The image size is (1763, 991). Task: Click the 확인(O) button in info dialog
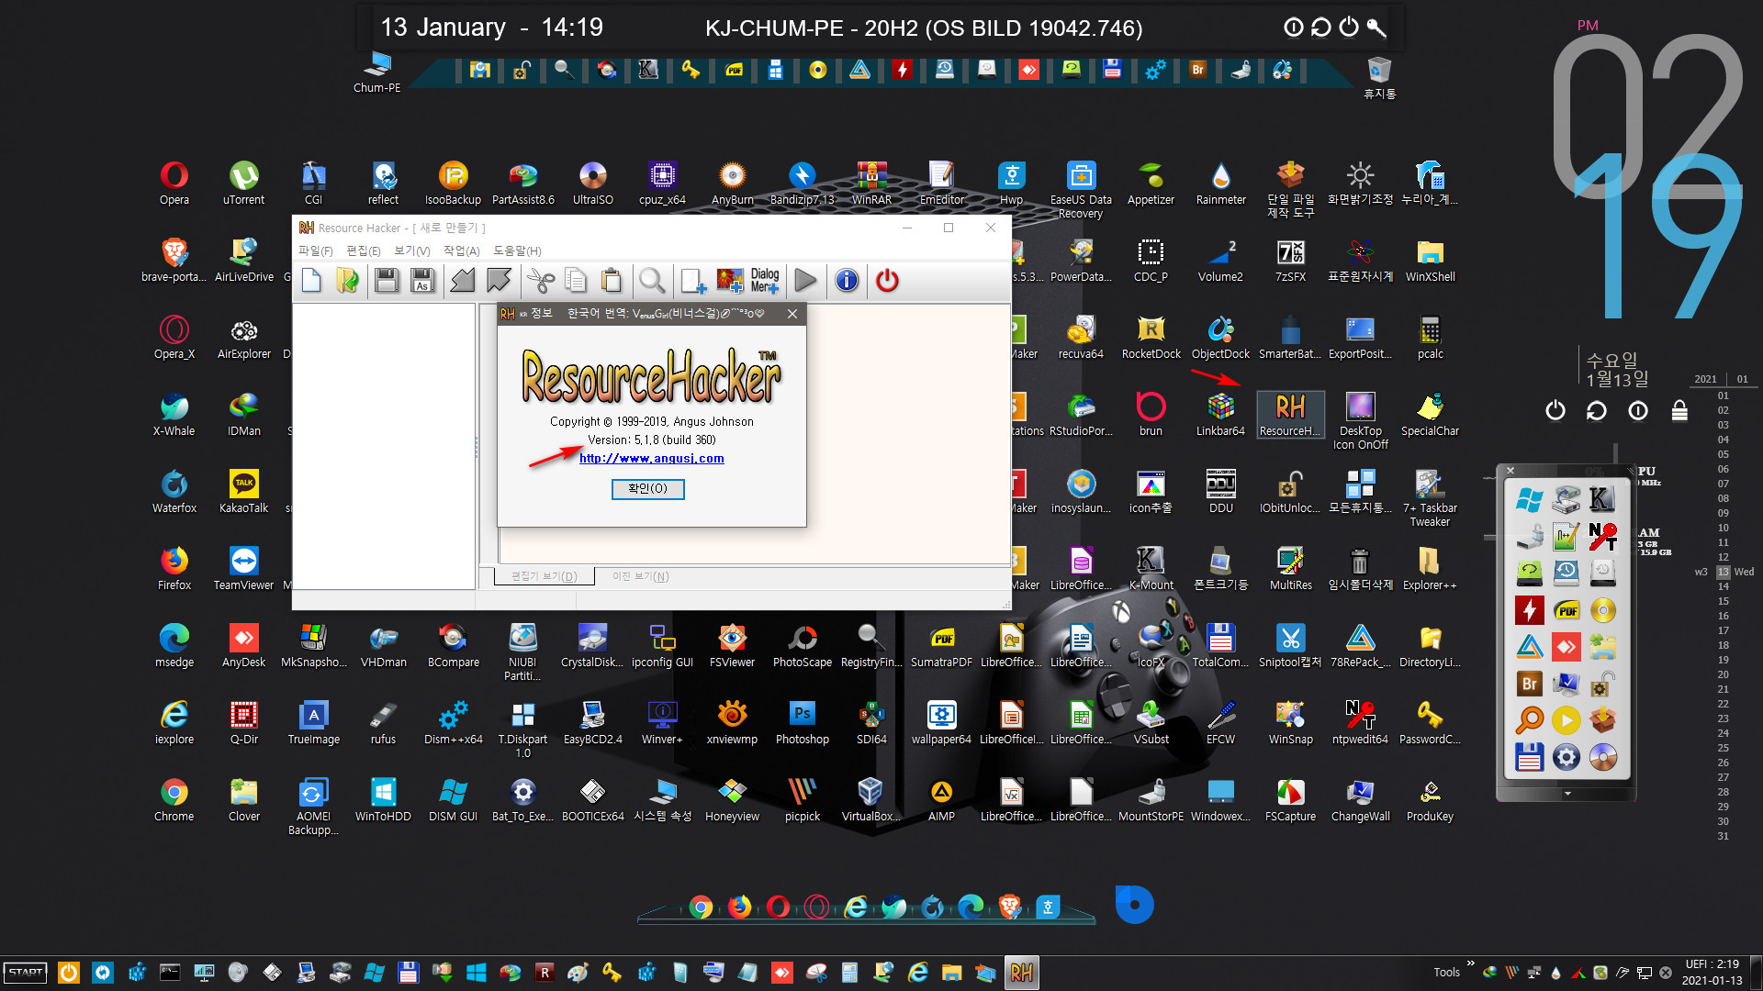pos(648,489)
